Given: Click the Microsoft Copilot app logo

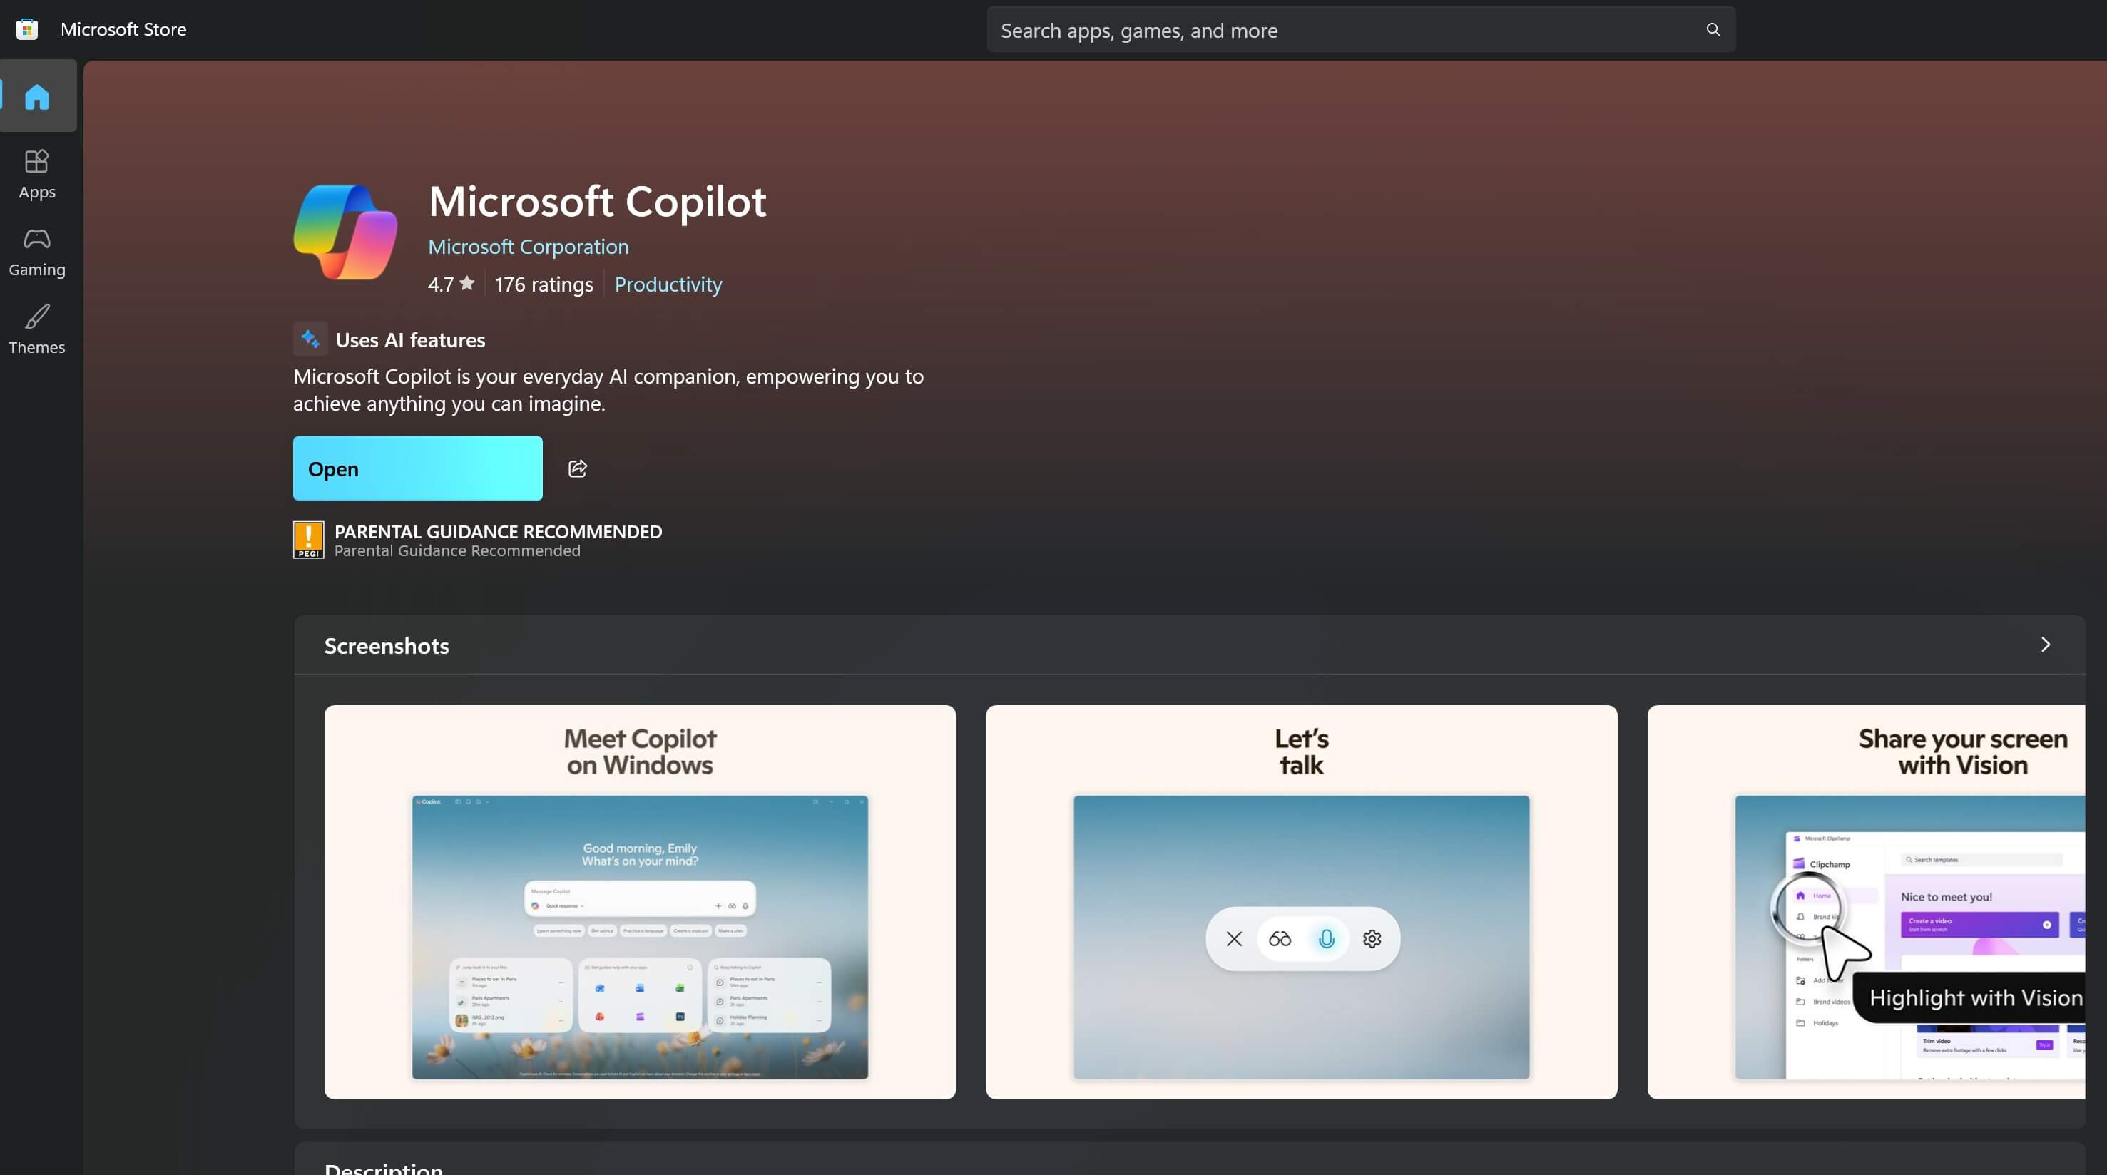Looking at the screenshot, I should point(345,232).
